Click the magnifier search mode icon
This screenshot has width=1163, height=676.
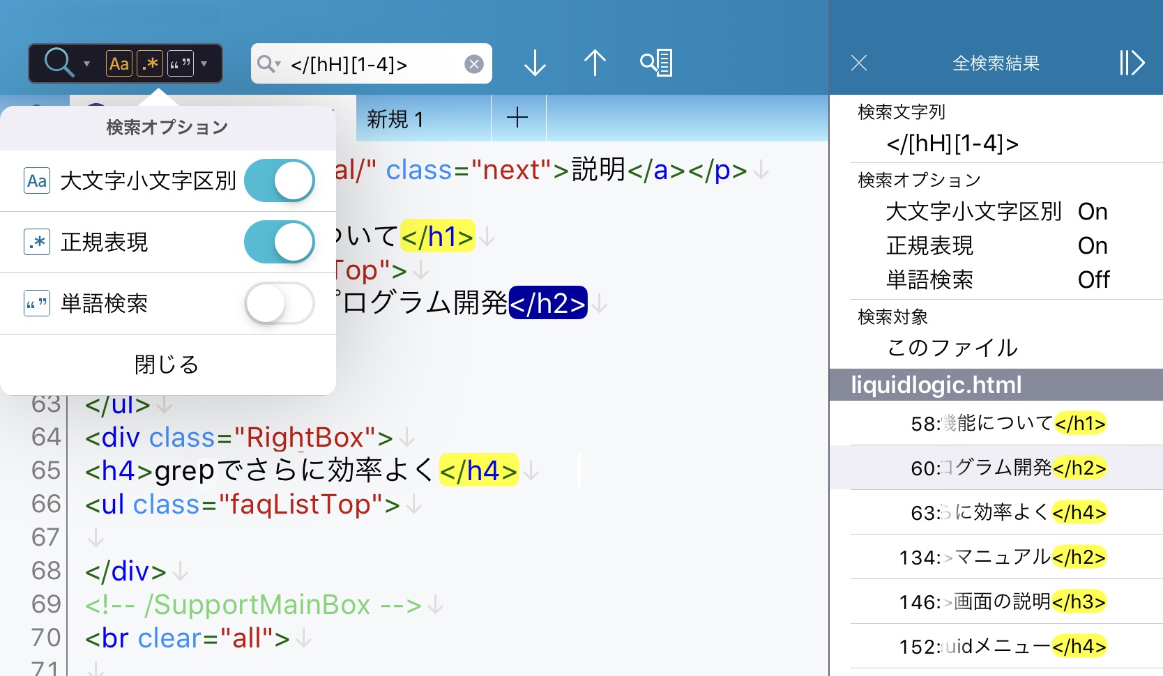(x=59, y=63)
